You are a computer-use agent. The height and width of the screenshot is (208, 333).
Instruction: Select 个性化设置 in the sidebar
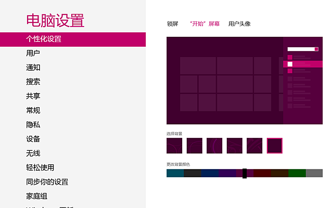pos(73,40)
